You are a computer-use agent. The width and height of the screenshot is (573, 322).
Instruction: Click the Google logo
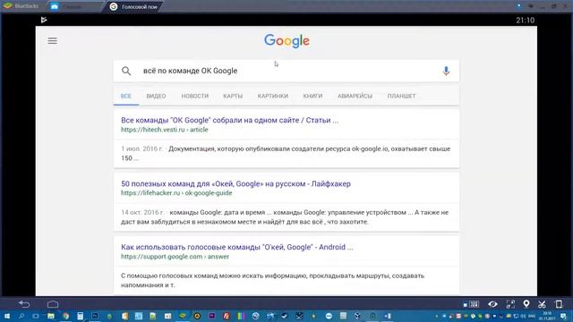pos(286,40)
